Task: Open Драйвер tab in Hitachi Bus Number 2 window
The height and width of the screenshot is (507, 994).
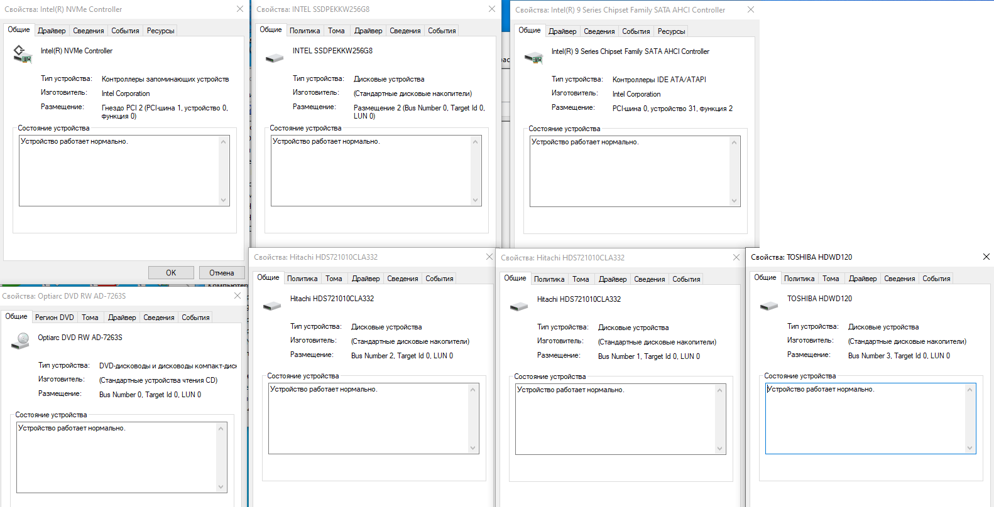Action: click(366, 279)
